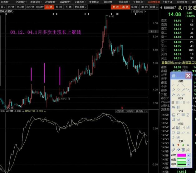
Task: Click the magenta 颜色 color swatch
Action: click(181, 155)
